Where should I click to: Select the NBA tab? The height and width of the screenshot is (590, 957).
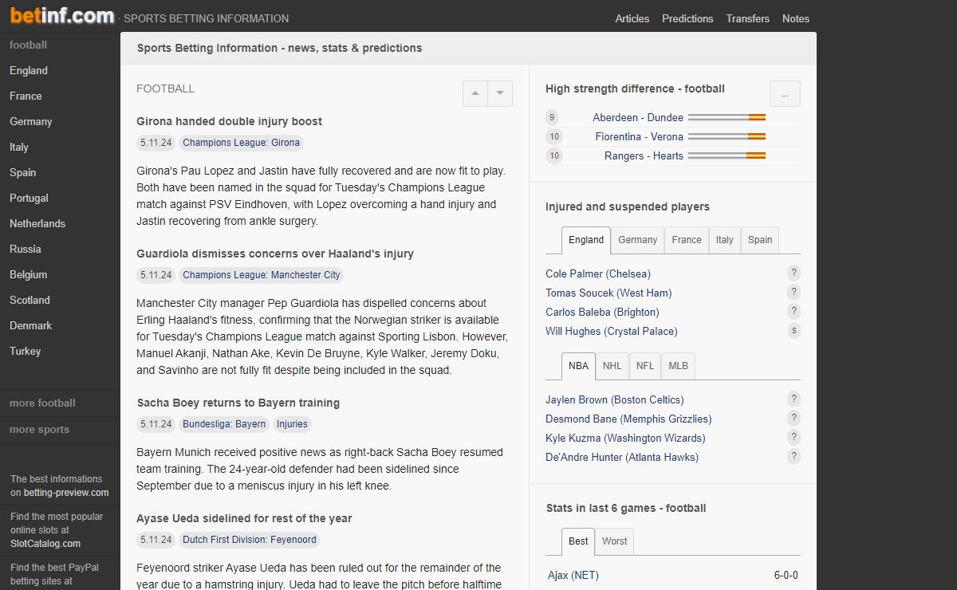[578, 366]
